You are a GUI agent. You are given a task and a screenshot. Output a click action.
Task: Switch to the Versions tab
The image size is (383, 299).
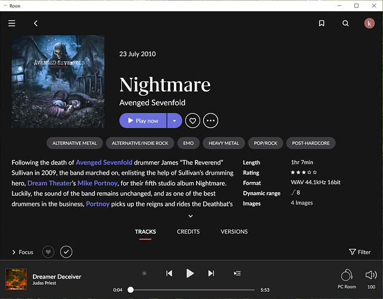[x=234, y=231]
